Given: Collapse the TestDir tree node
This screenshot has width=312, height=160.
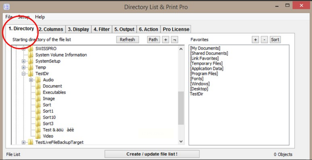Looking at the screenshot, I should point(24,74).
